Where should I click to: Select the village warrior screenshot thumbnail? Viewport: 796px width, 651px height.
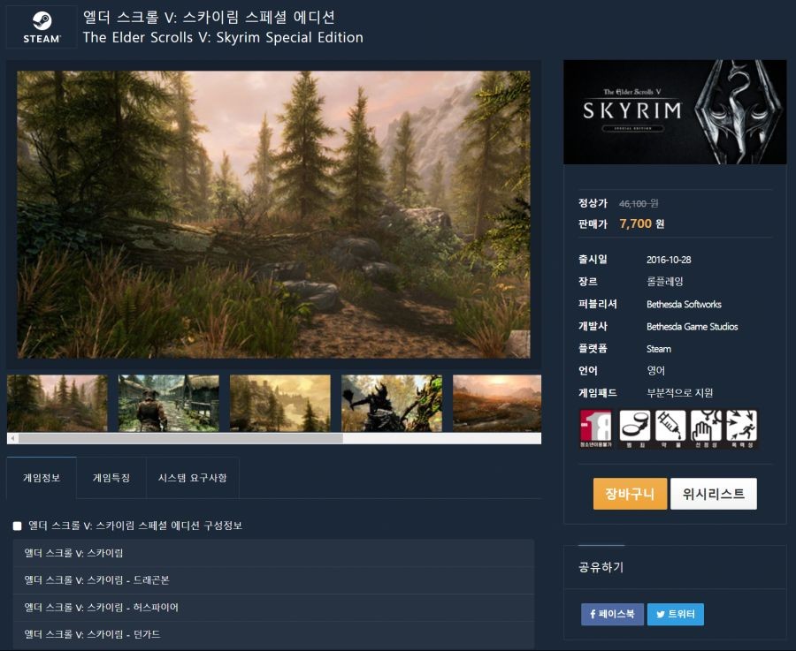click(x=169, y=403)
